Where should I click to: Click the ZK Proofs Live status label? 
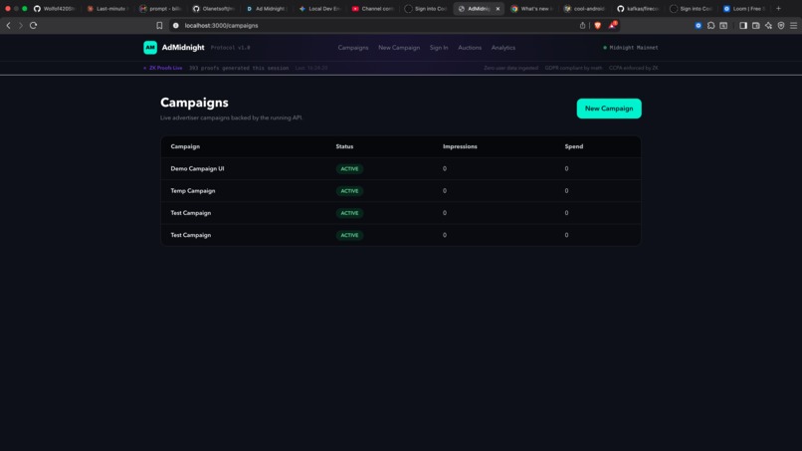click(163, 68)
